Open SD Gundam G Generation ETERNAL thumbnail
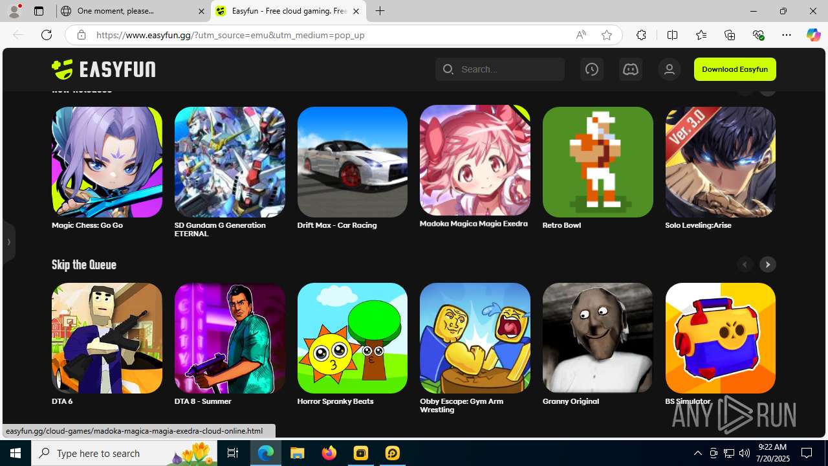828x466 pixels. tap(230, 162)
